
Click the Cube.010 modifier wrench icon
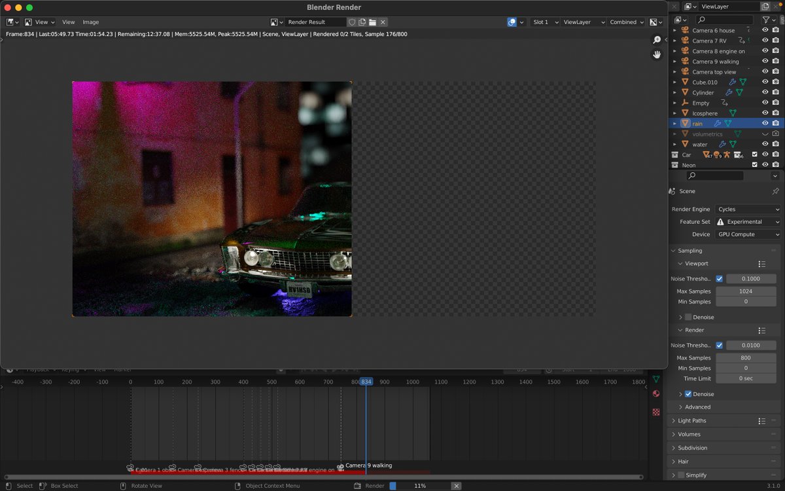point(732,82)
